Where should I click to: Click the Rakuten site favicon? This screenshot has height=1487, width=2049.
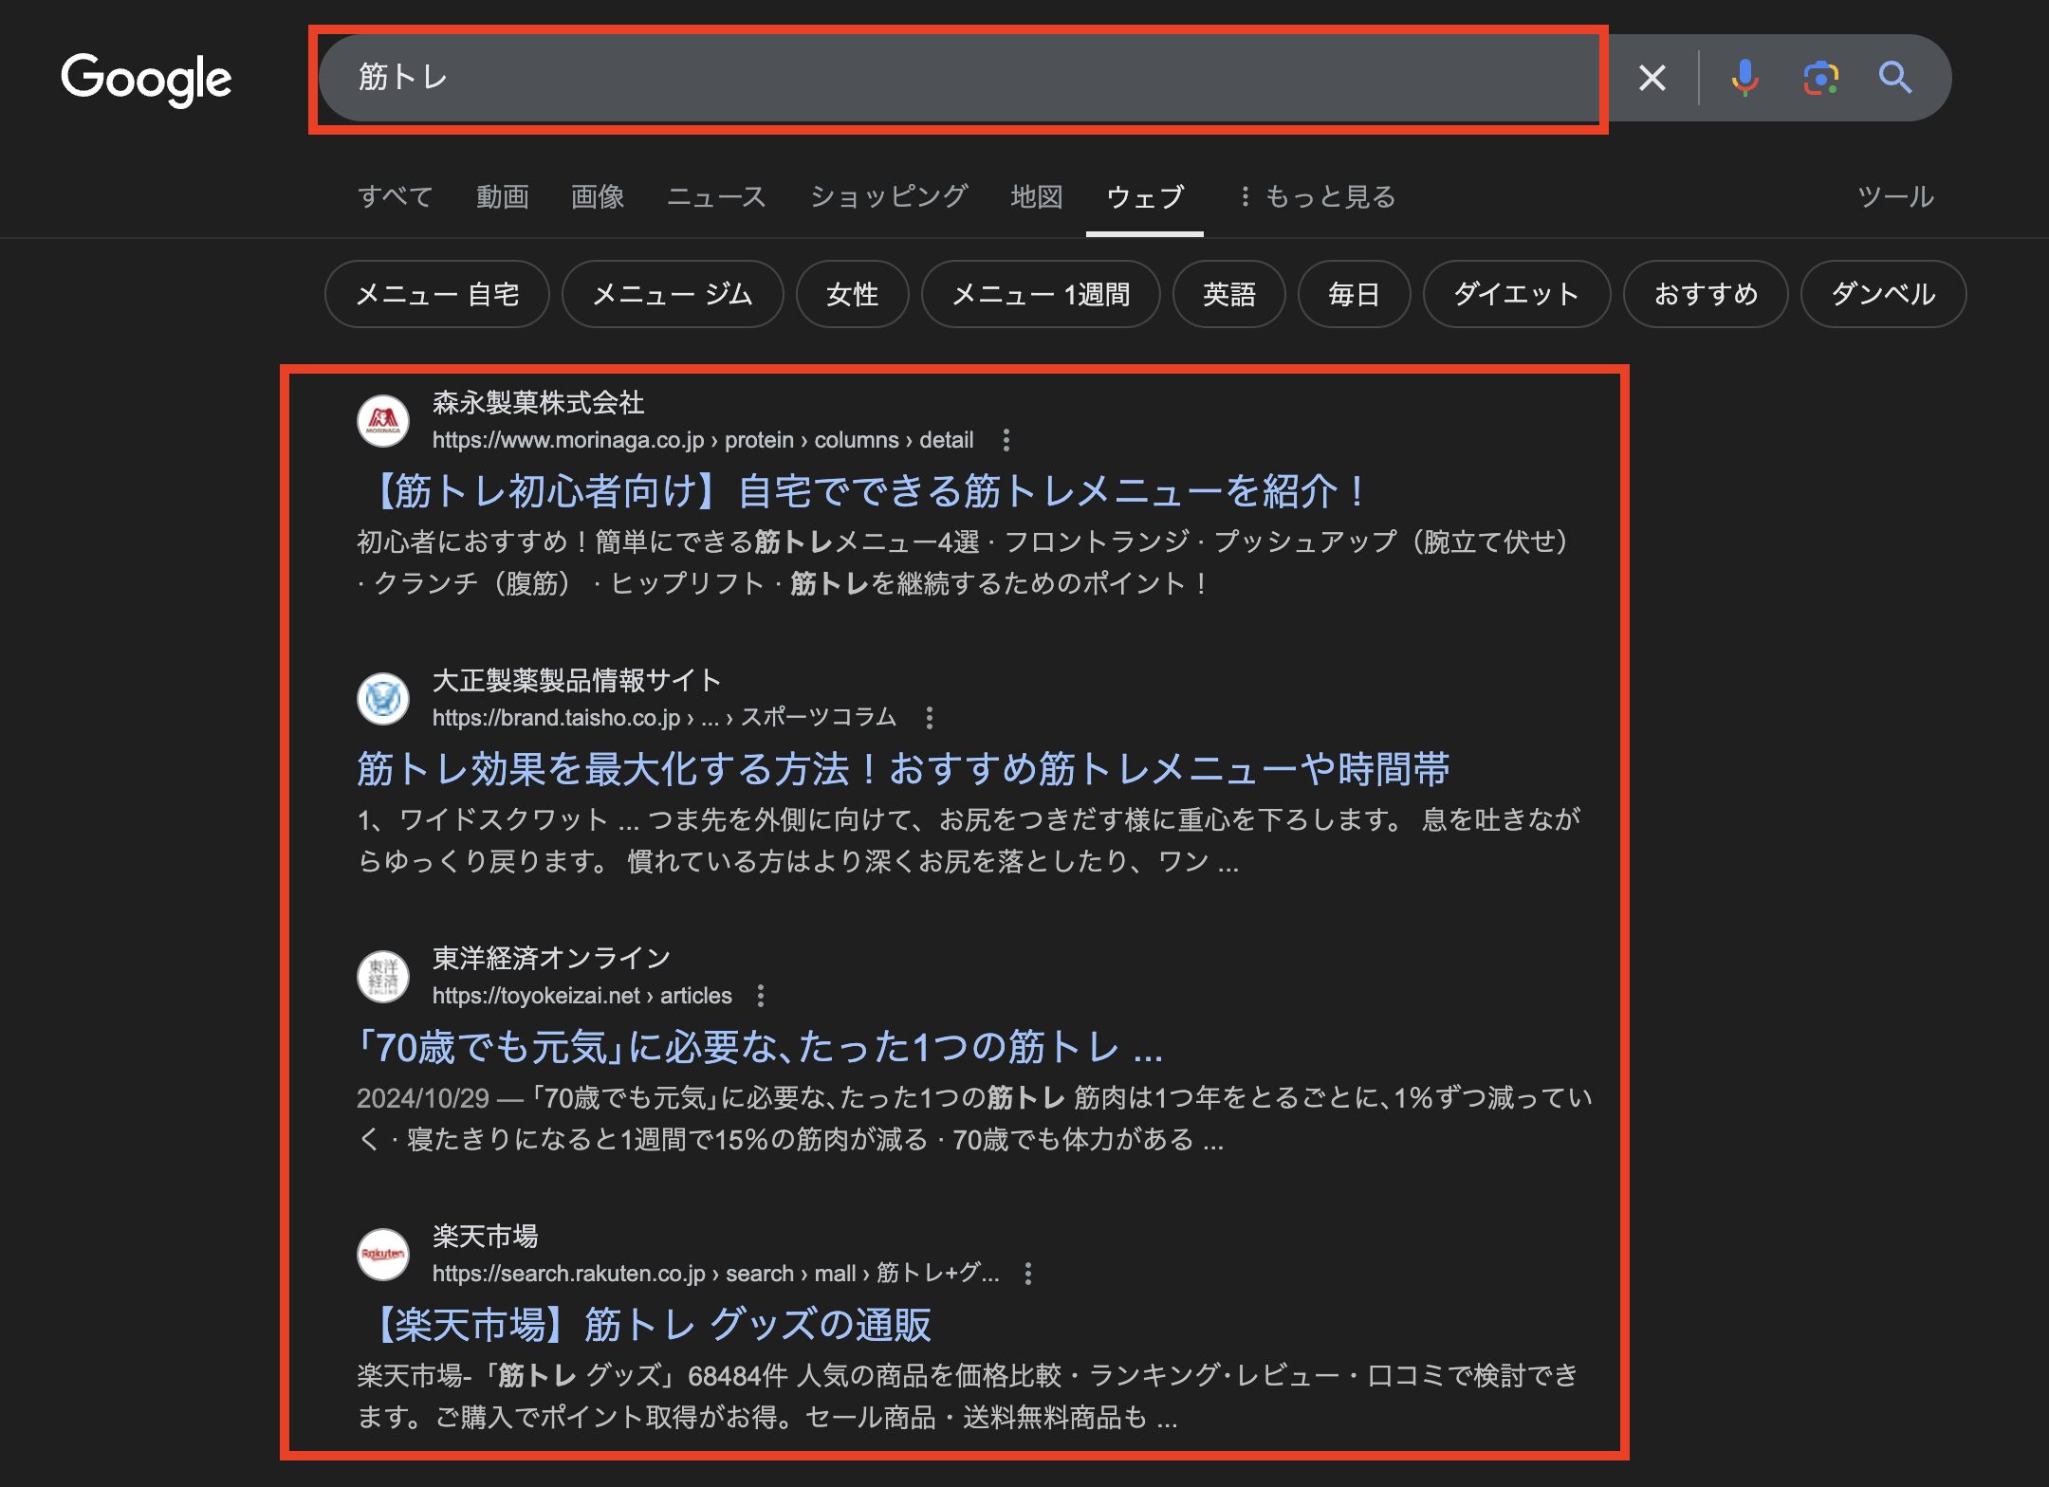[383, 1254]
